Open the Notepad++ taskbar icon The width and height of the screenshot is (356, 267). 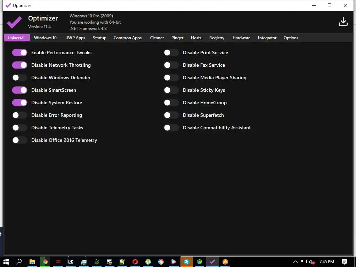coord(122,262)
